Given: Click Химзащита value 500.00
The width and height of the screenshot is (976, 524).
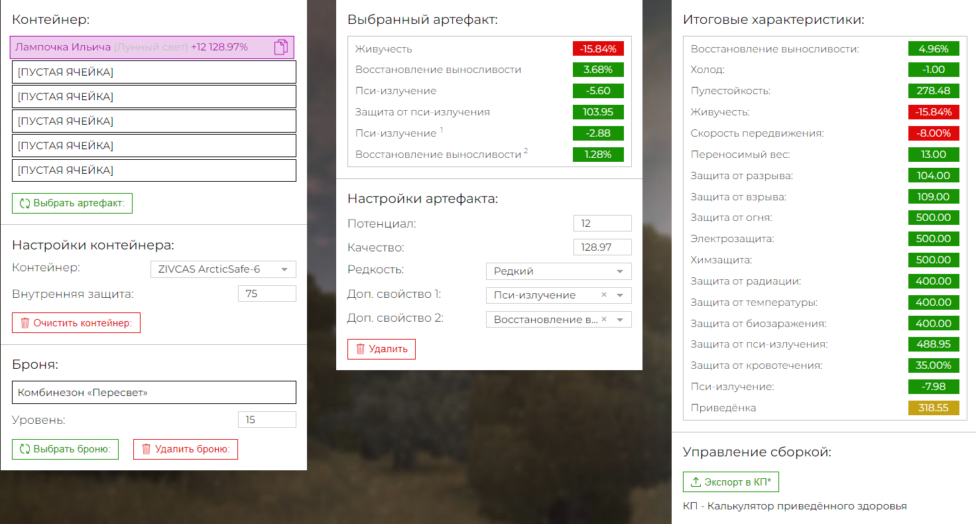Looking at the screenshot, I should 934,260.
